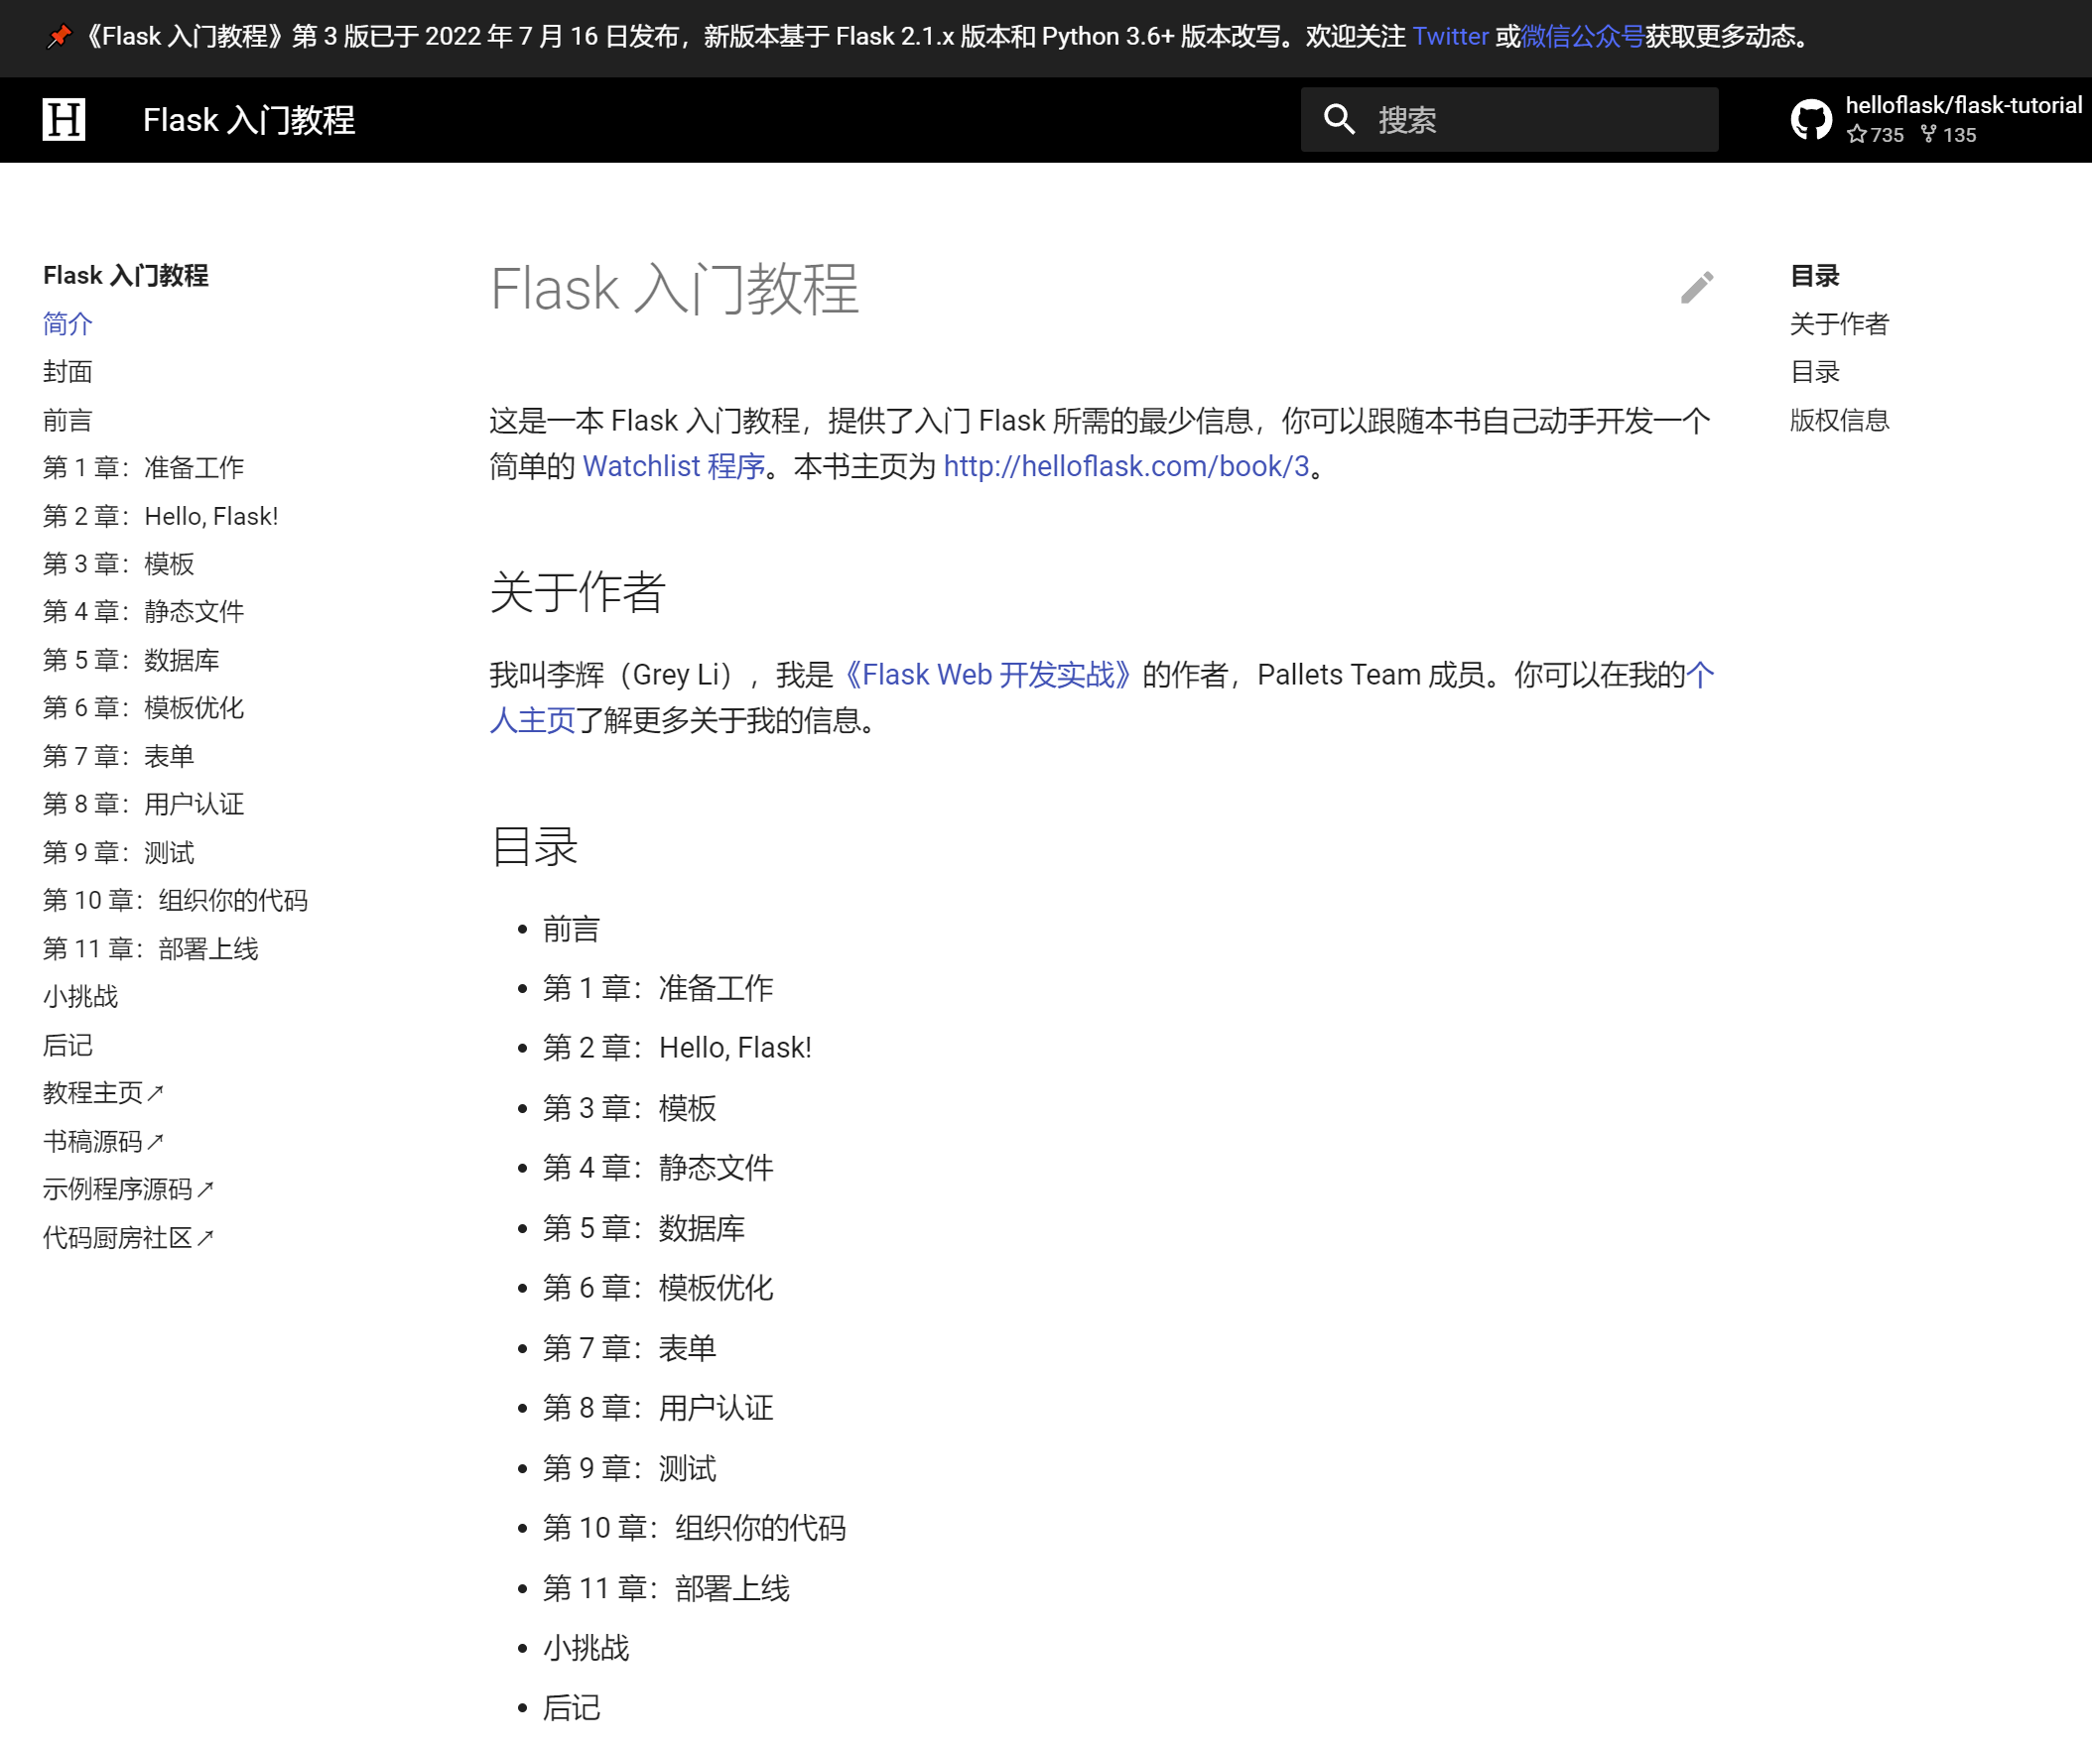Jump to 关于作者 in right table of contents
The image size is (2092, 1749).
coord(1839,323)
